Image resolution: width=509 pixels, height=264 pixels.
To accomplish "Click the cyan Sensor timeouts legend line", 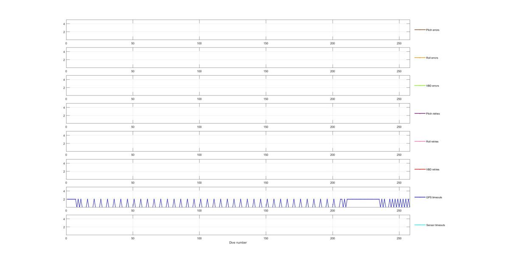I will click(420, 225).
